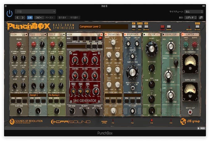
Task: Click the Oomph 1 sample name field
Action: coord(38,95)
